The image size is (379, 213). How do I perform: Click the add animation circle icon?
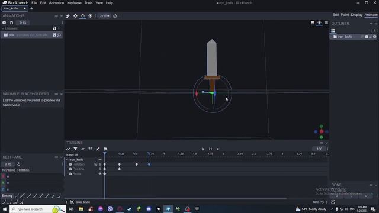pyautogui.click(x=4, y=22)
